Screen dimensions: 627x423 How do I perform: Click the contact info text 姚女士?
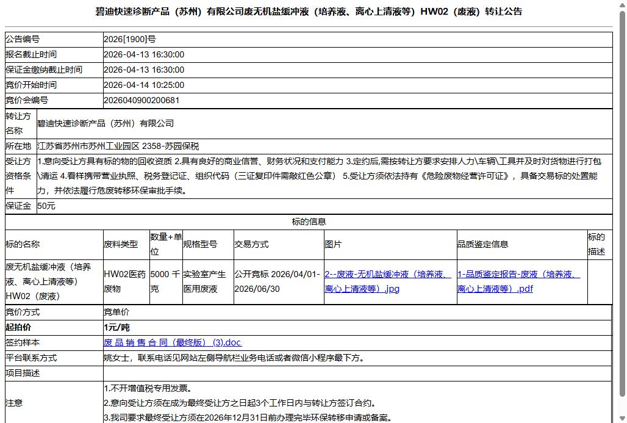(x=234, y=358)
